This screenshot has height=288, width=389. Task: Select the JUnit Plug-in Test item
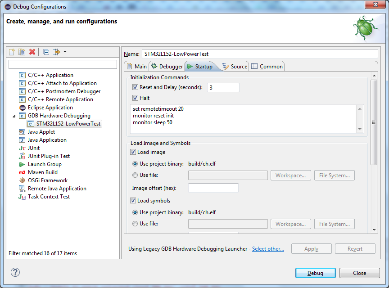49,156
